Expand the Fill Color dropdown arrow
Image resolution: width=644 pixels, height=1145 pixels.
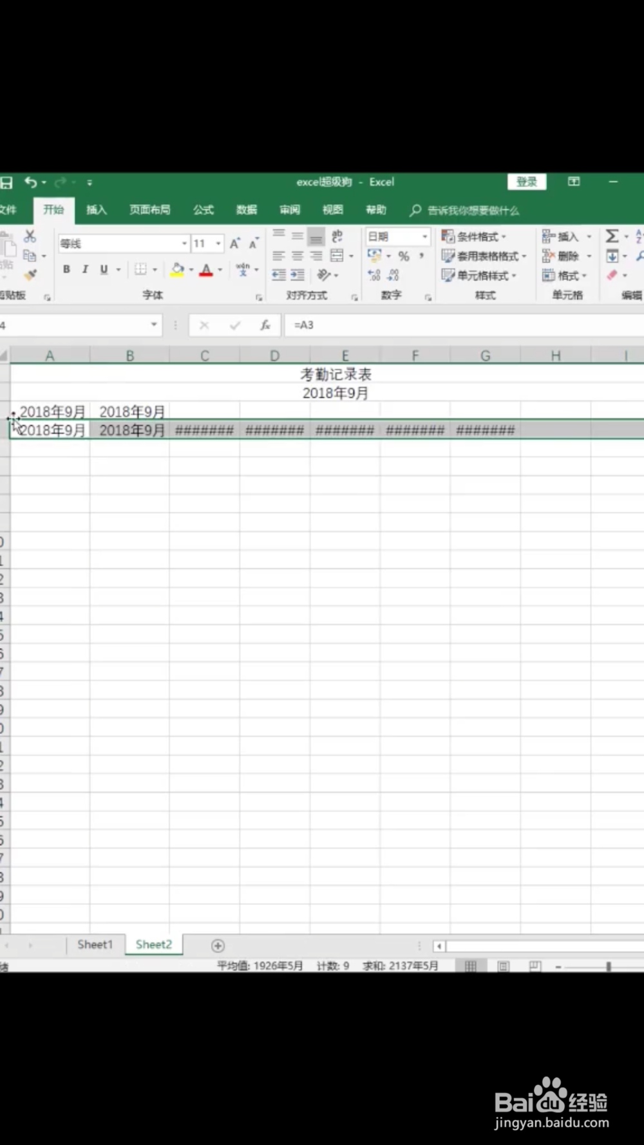191,270
